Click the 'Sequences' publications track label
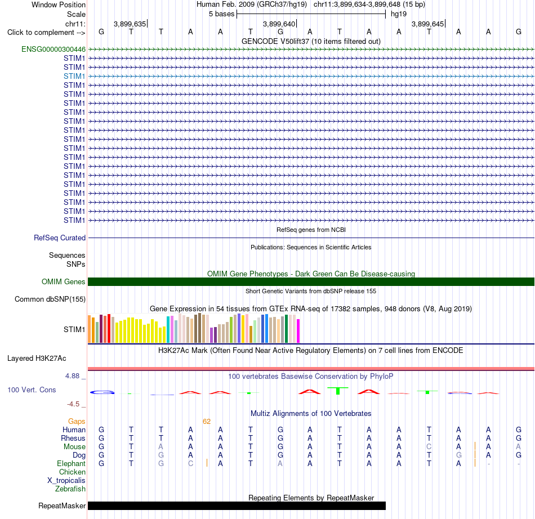 (x=67, y=255)
